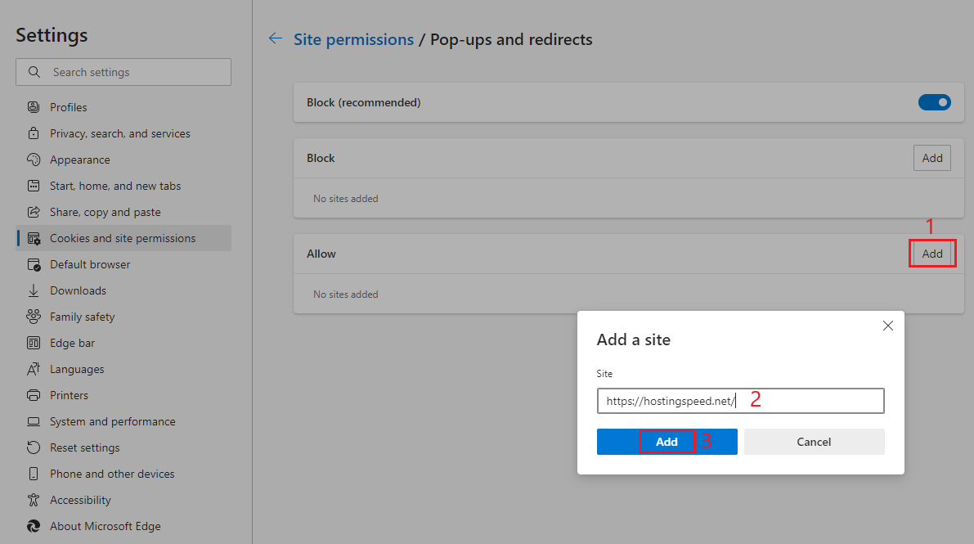Open System and performance settings
This screenshot has width=974, height=544.
[x=112, y=421]
